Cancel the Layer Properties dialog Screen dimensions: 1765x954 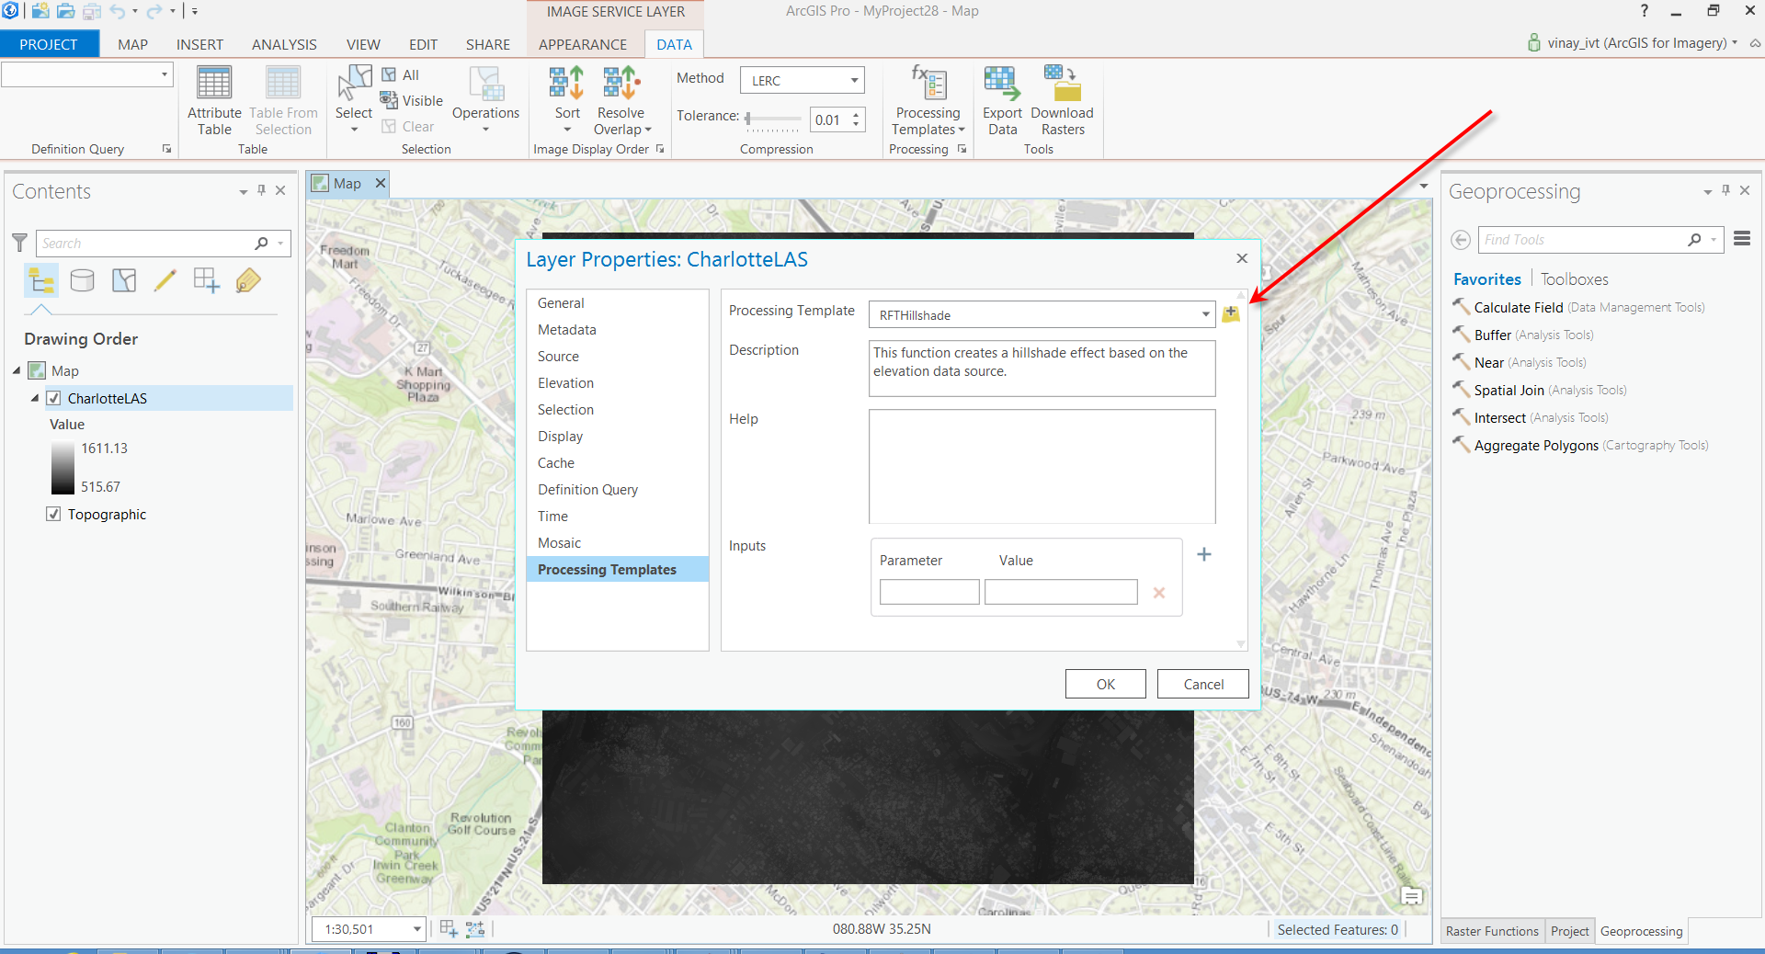1202,684
